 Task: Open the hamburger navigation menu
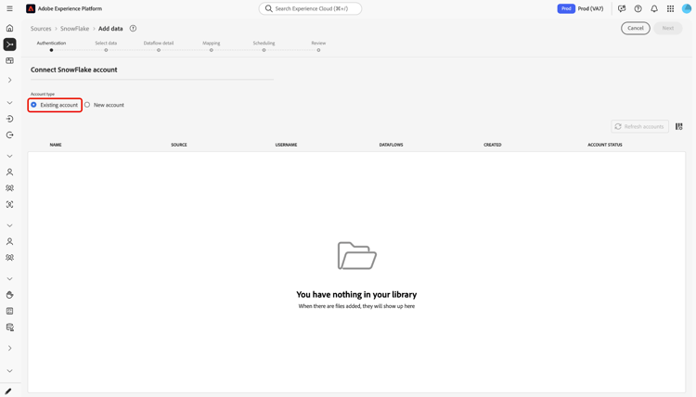point(9,8)
